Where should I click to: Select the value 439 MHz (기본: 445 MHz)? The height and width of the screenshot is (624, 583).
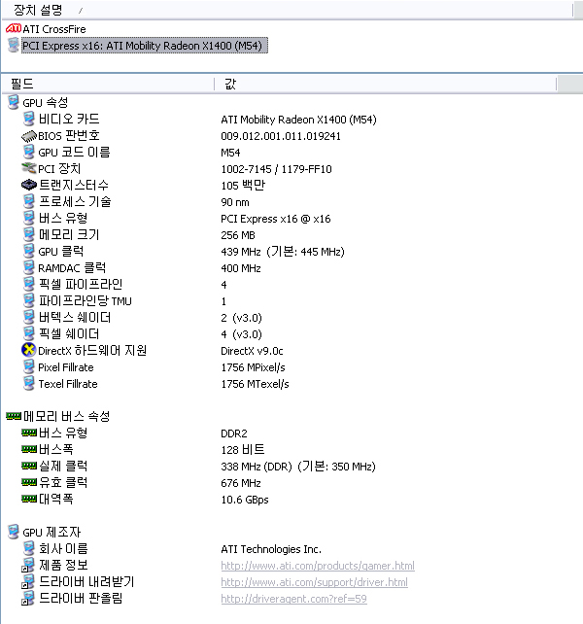pyautogui.click(x=283, y=252)
